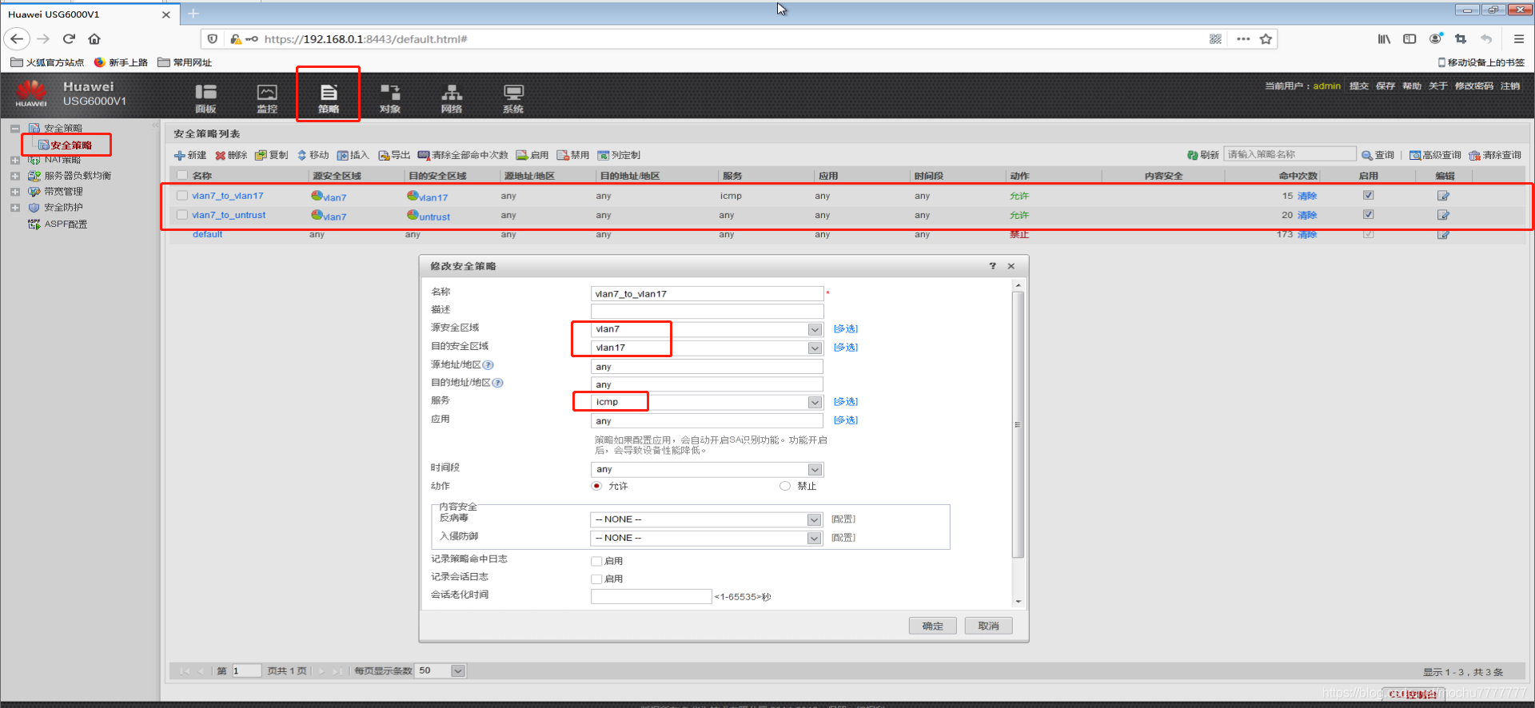The image size is (1535, 708).
Task: Edit icon for vlan7_to_vlan17 row
Action: tap(1443, 196)
